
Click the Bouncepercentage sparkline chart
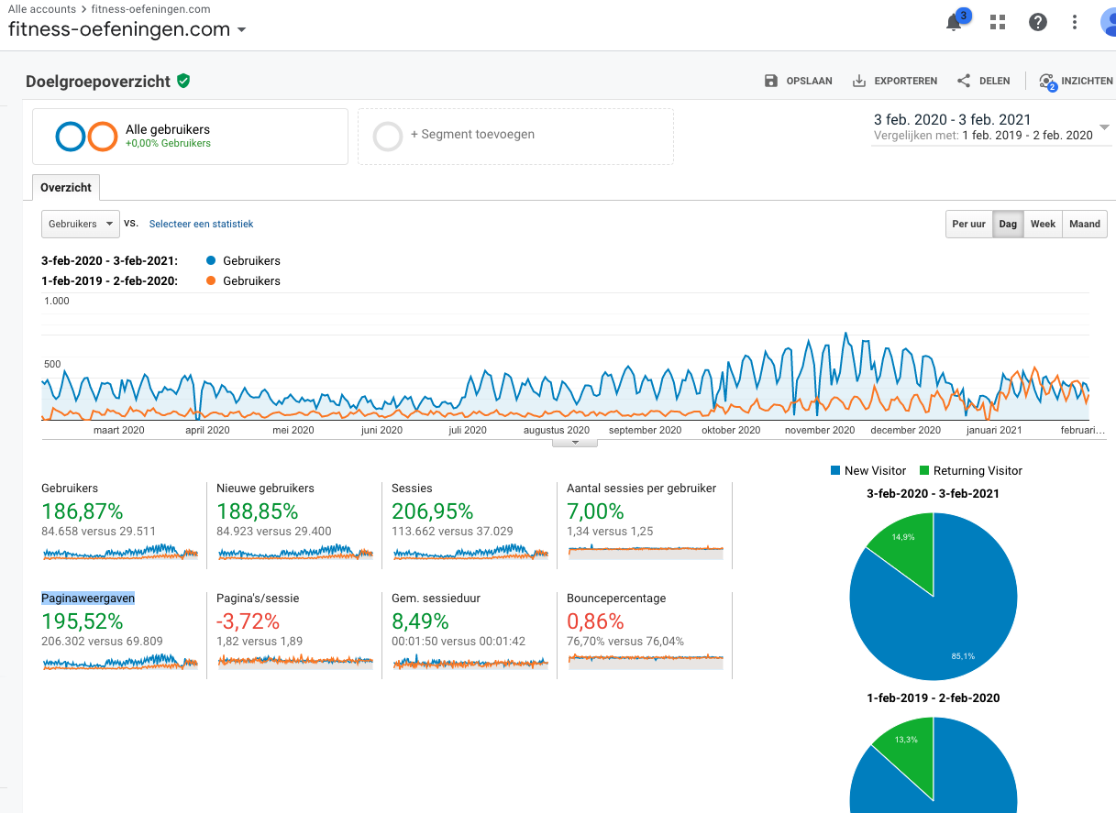pos(645,660)
